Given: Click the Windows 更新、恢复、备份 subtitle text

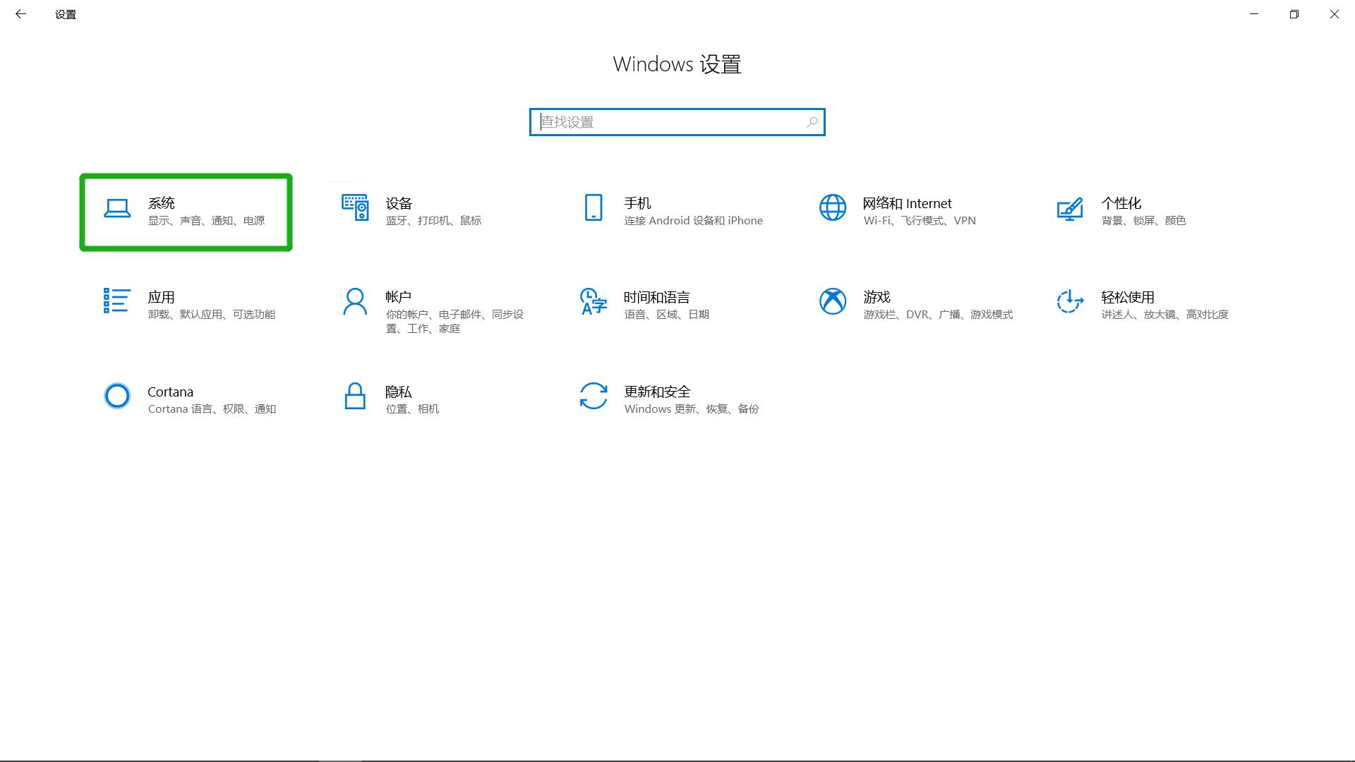Looking at the screenshot, I should tap(690, 409).
